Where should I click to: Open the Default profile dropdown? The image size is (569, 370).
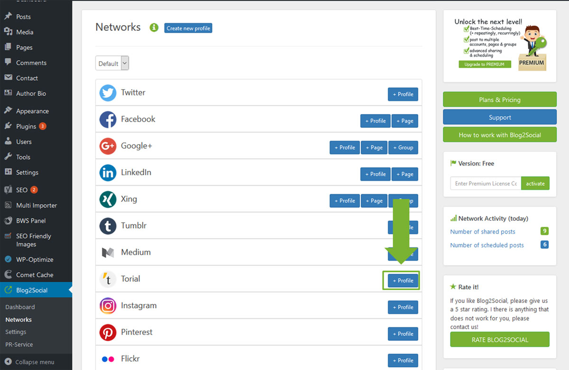pos(112,63)
